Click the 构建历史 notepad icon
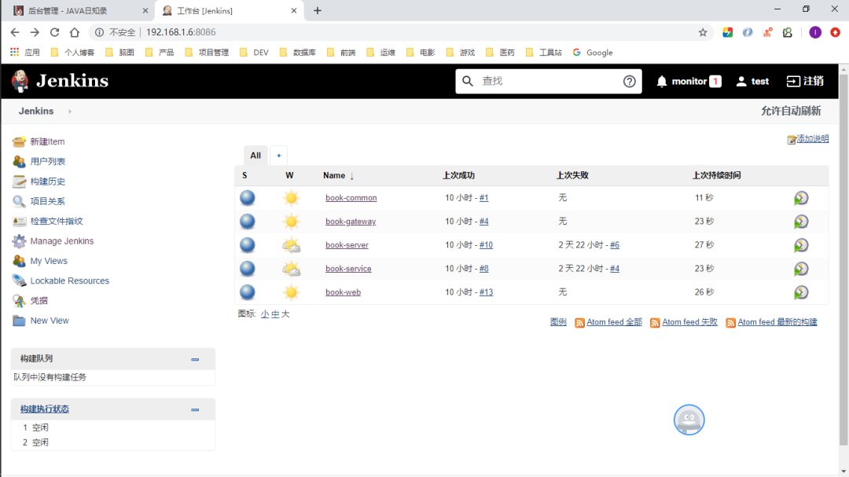The image size is (849, 477). pyautogui.click(x=19, y=182)
